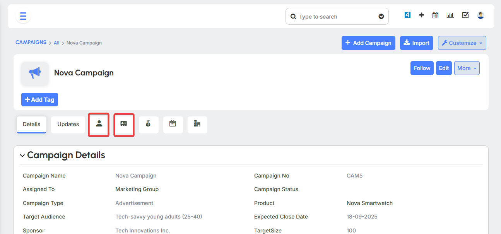Open the Contacts related tab icon

(99, 124)
